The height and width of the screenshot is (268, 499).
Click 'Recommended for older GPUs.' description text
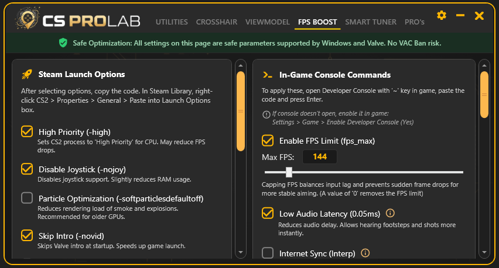pos(81,217)
